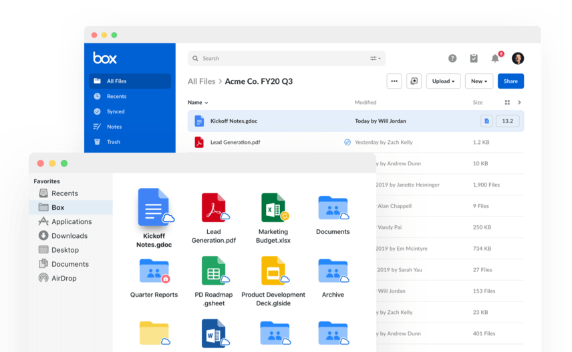Open Lead Generation.pdf row in Box list

355,142
